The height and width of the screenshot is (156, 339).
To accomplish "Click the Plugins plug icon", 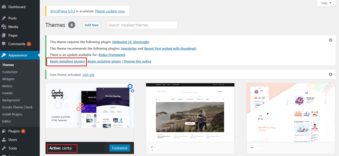I will point(4,131).
